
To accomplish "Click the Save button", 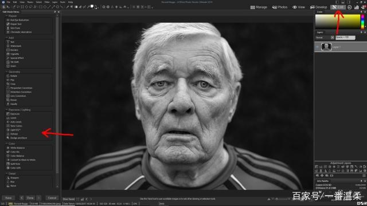I will 9,198.
